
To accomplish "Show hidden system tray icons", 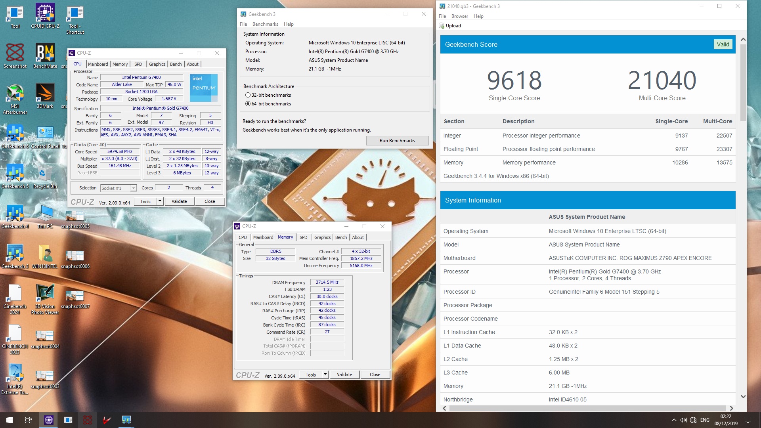I will click(674, 420).
